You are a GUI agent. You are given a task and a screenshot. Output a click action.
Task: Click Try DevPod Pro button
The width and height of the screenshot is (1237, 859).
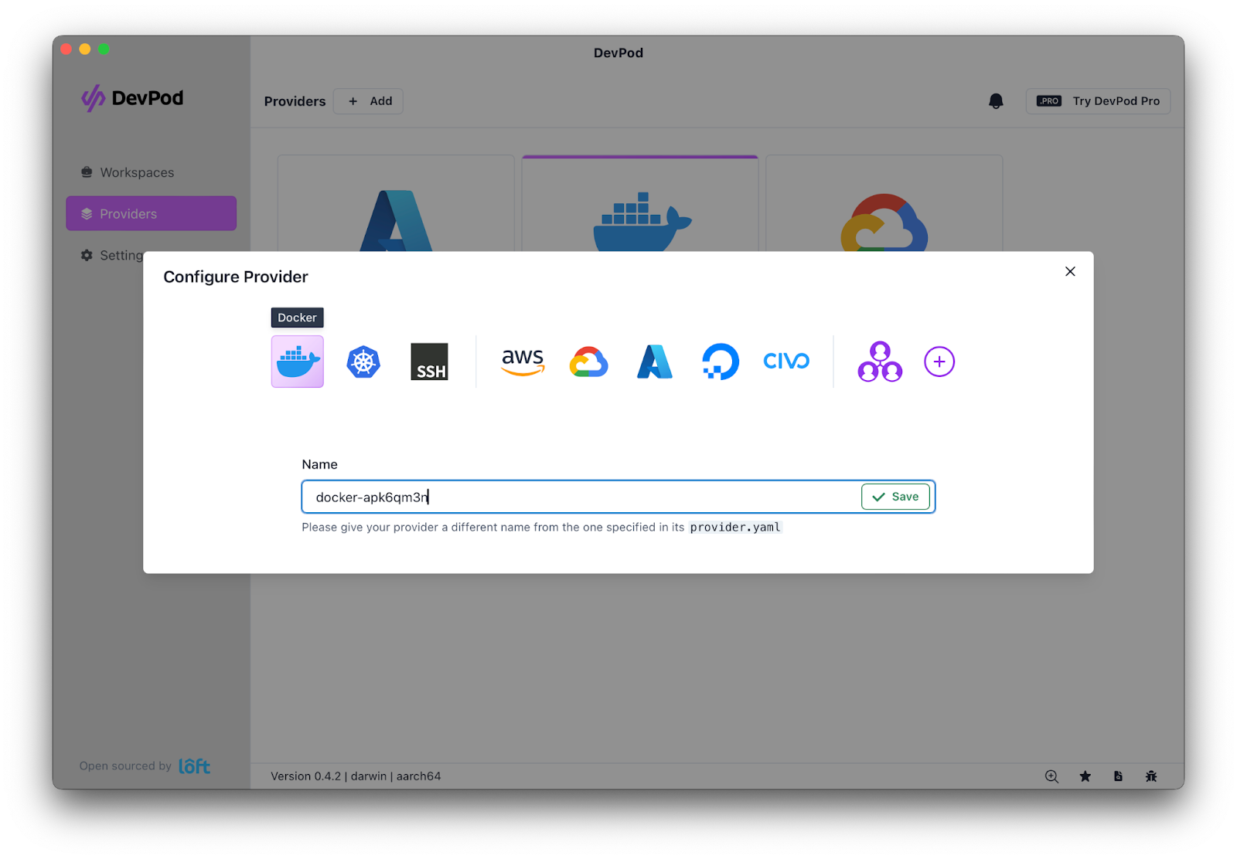(x=1098, y=101)
